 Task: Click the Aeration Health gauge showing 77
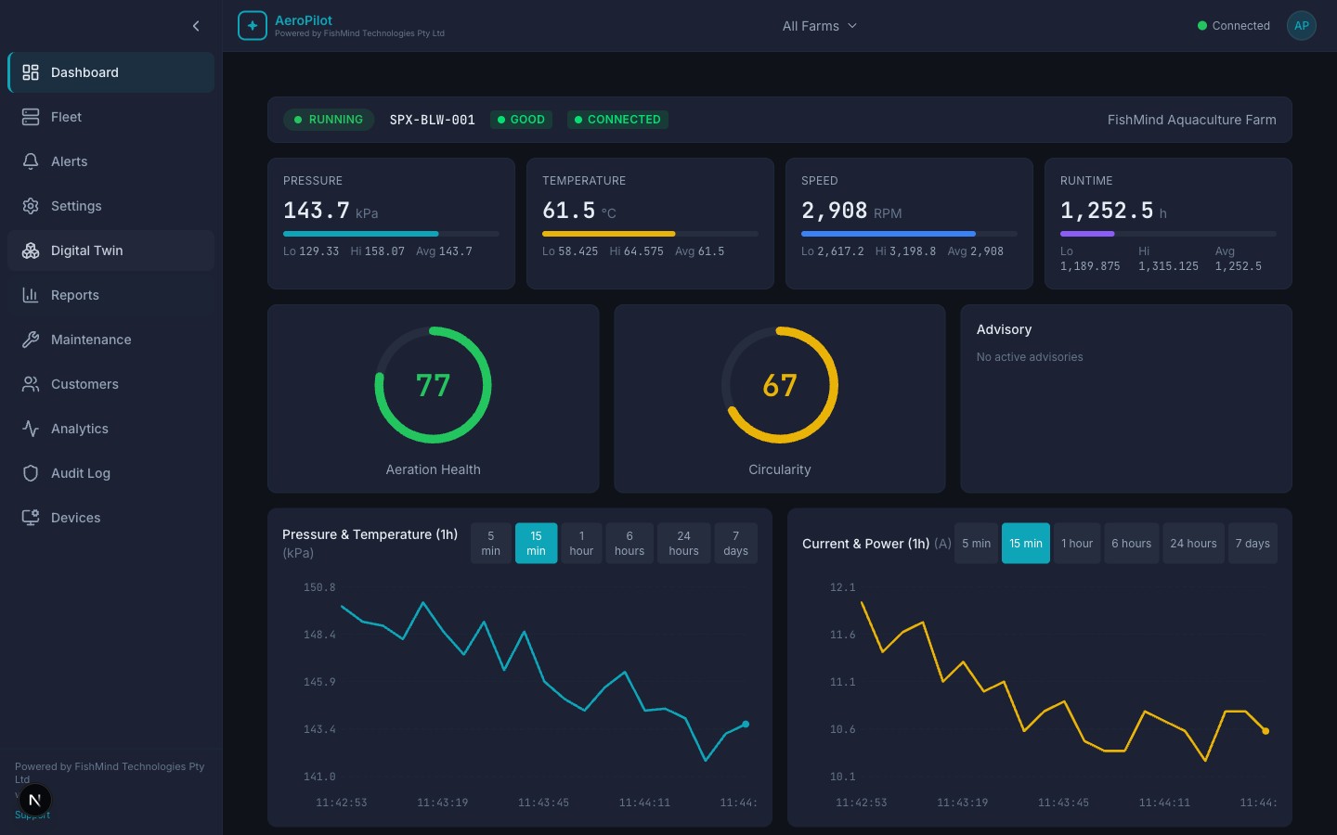pos(433,385)
